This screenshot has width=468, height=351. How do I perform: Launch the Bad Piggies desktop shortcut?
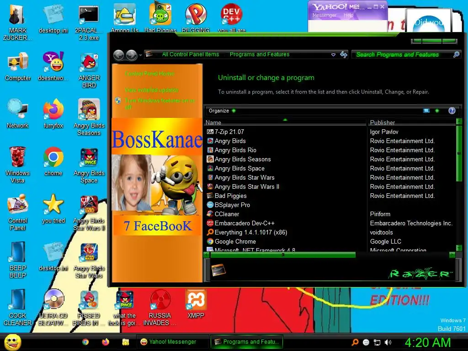160,18
